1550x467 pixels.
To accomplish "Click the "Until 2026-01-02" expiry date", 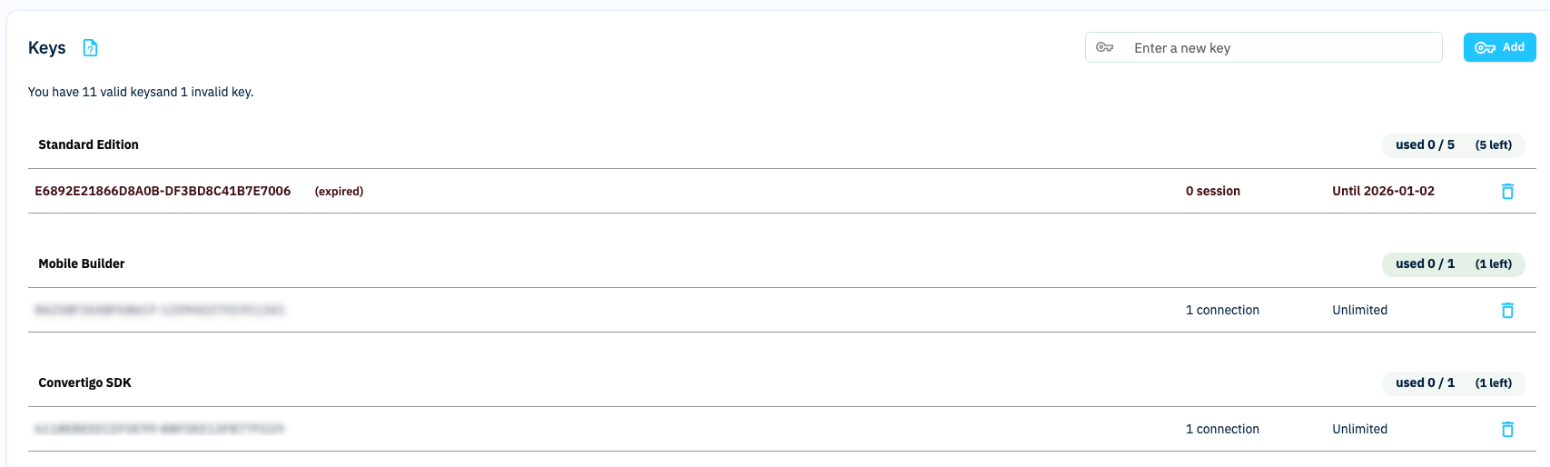I will tap(1383, 191).
